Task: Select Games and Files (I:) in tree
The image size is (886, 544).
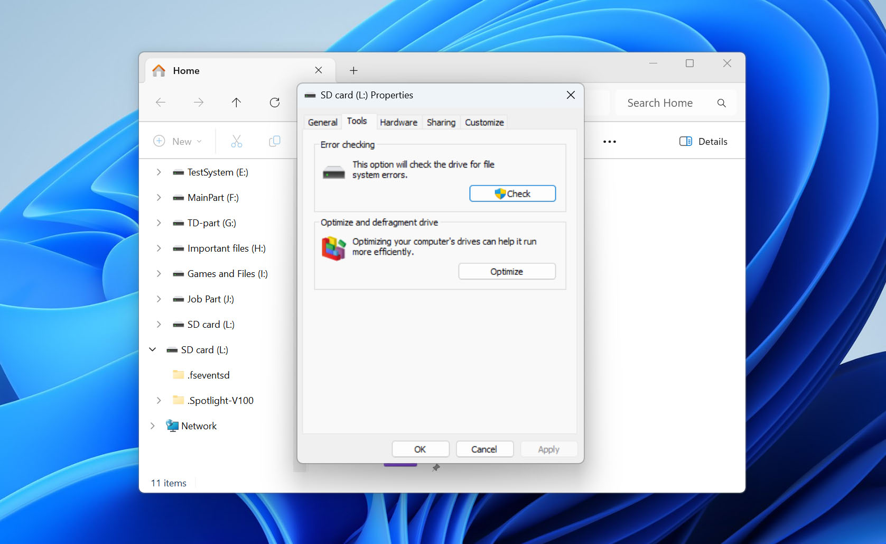Action: pos(228,274)
